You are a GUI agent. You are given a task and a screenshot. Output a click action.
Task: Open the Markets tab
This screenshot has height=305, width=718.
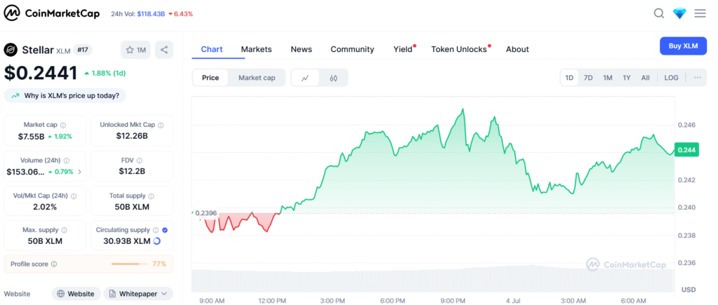(x=257, y=49)
